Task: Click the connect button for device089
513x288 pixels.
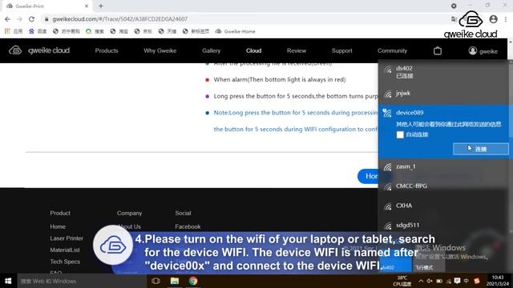Action: pos(481,149)
